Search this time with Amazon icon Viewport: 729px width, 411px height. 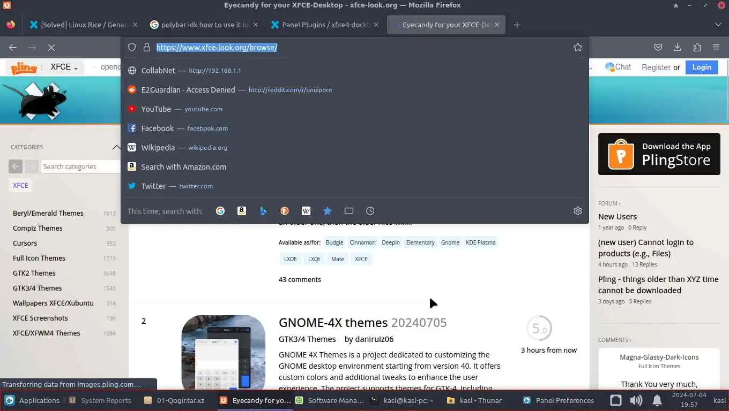pyautogui.click(x=242, y=211)
